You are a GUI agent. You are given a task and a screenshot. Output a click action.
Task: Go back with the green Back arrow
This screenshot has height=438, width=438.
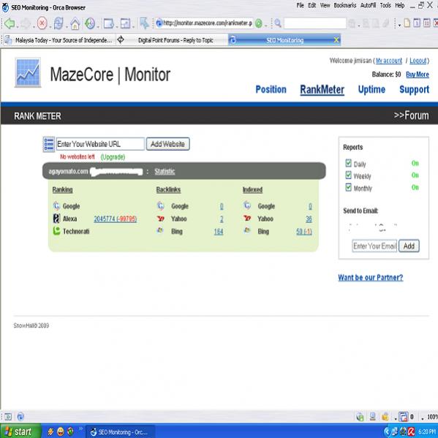[10, 23]
